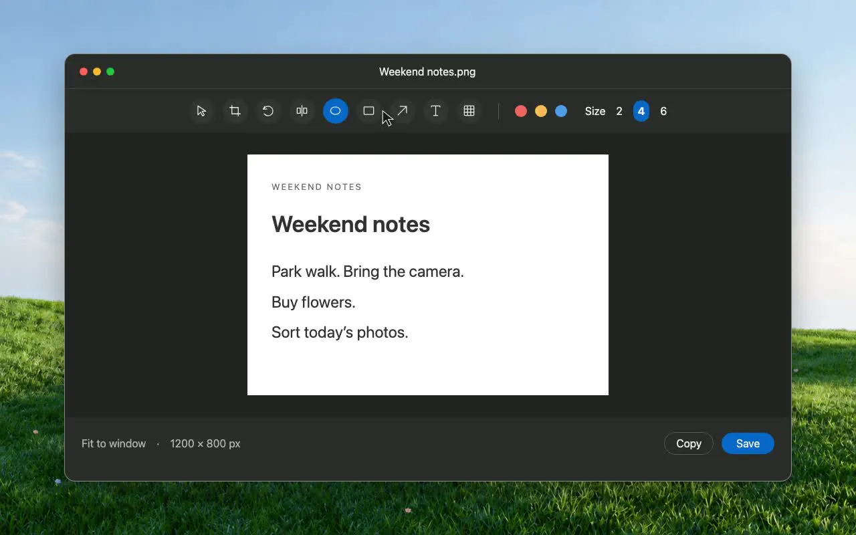Select the arrow annotation tool
The height and width of the screenshot is (535, 856).
coord(402,111)
